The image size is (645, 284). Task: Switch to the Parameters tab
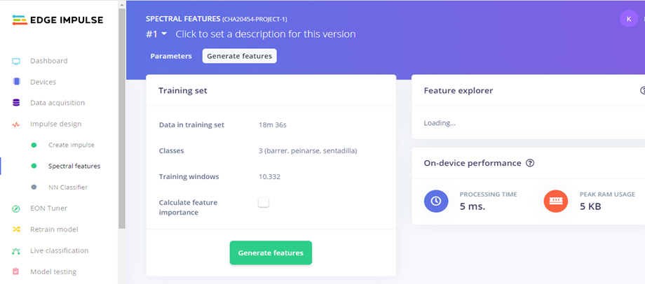[x=171, y=56]
